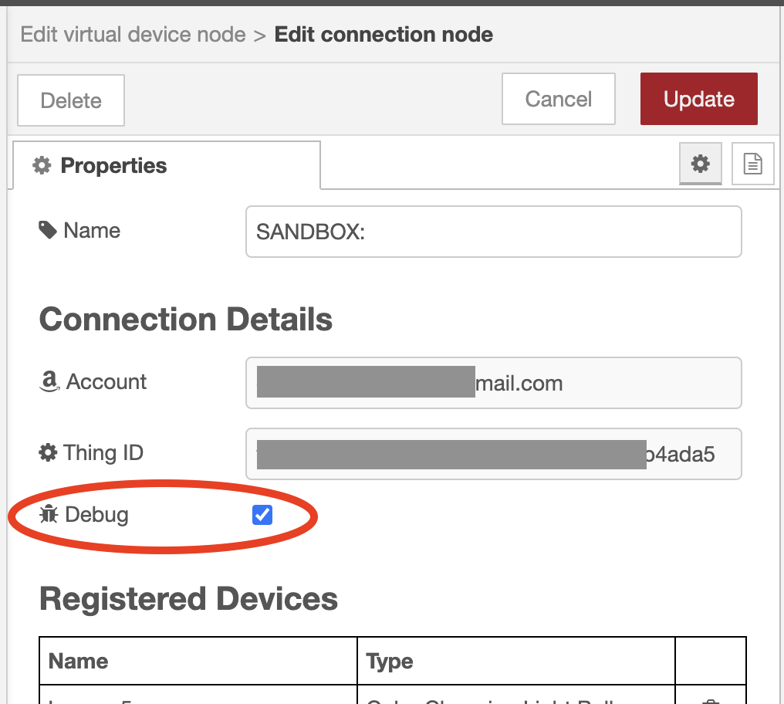
Task: Go back to Edit virtual device node
Action: click(x=133, y=34)
